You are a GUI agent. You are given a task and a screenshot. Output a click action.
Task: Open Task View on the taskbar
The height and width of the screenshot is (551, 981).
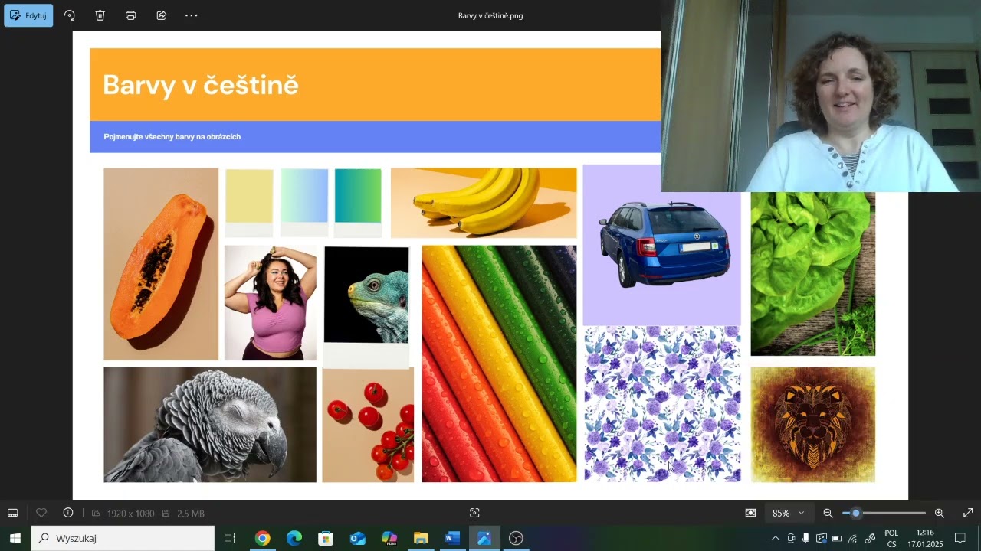230,538
